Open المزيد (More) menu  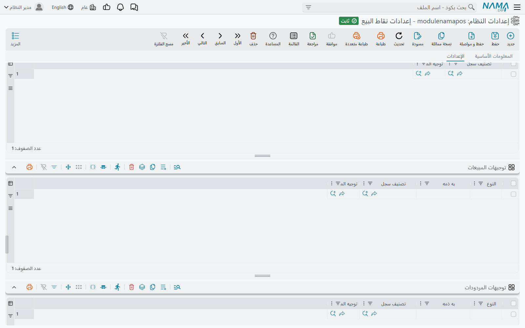[x=15, y=39]
